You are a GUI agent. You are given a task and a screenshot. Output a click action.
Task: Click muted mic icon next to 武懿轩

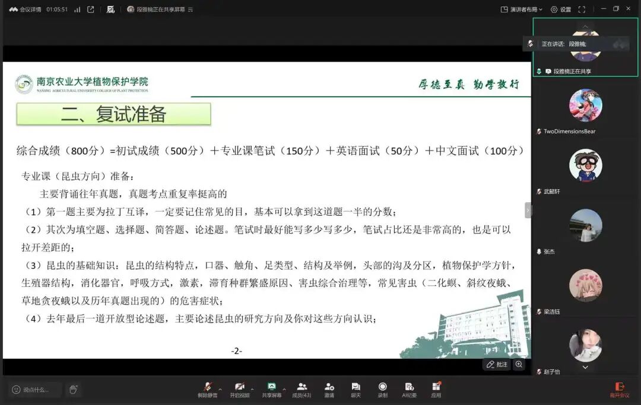coord(539,192)
